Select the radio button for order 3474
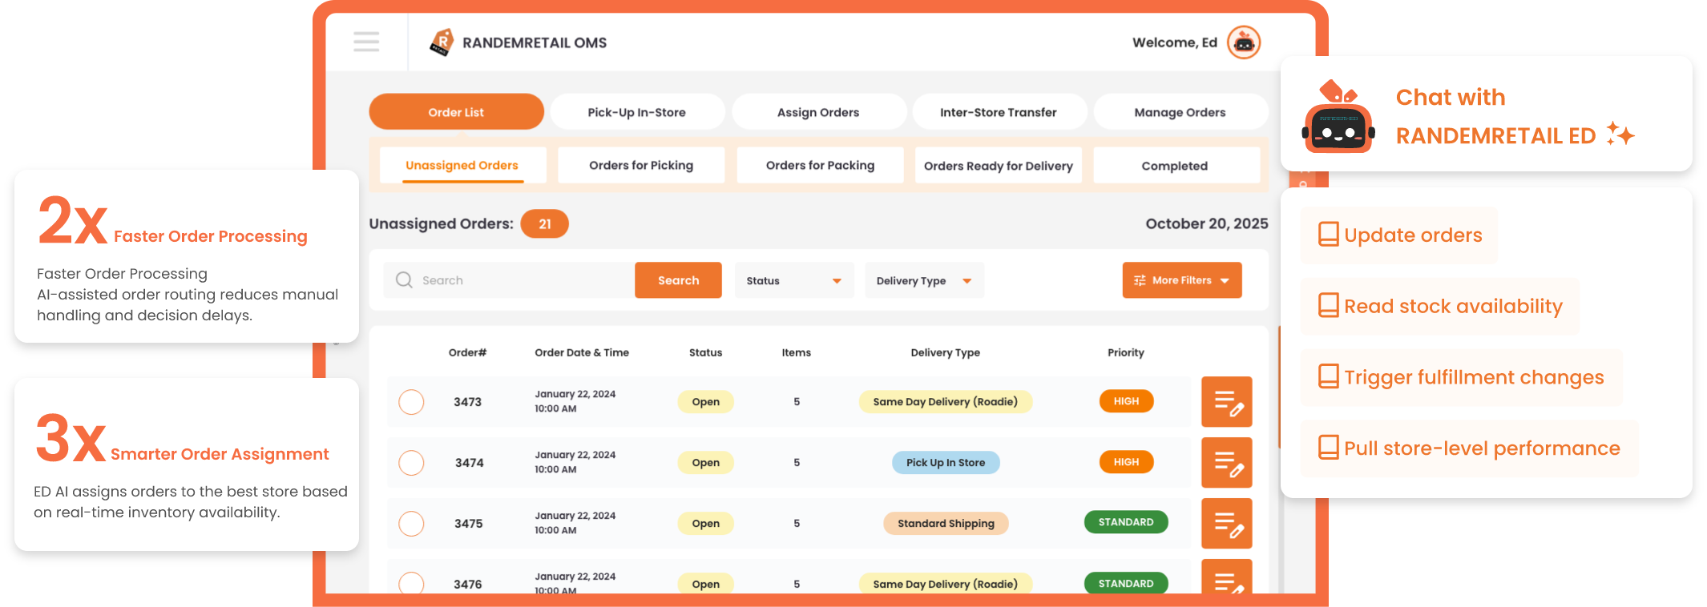The width and height of the screenshot is (1707, 607). (x=411, y=463)
